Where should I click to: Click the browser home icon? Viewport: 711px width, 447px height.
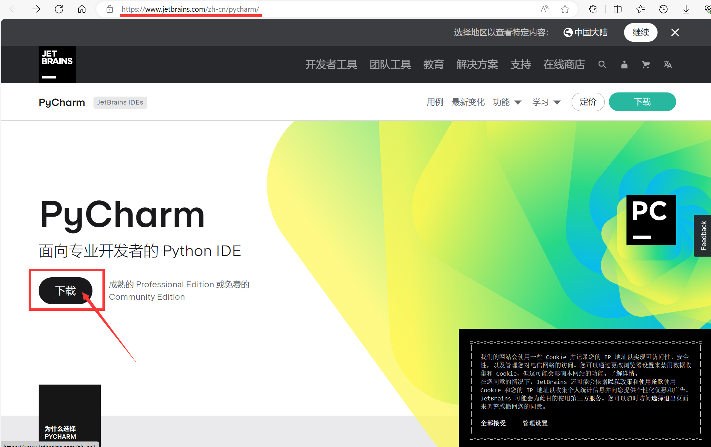(82, 9)
